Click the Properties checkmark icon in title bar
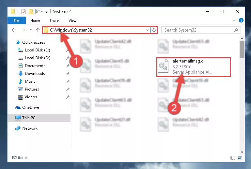The height and width of the screenshot is (169, 251). click(24, 12)
